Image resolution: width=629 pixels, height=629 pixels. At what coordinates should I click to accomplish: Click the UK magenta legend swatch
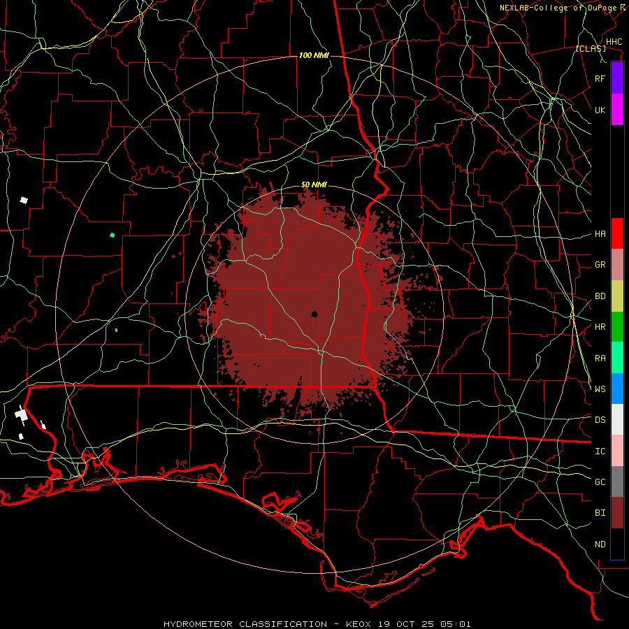(x=617, y=110)
